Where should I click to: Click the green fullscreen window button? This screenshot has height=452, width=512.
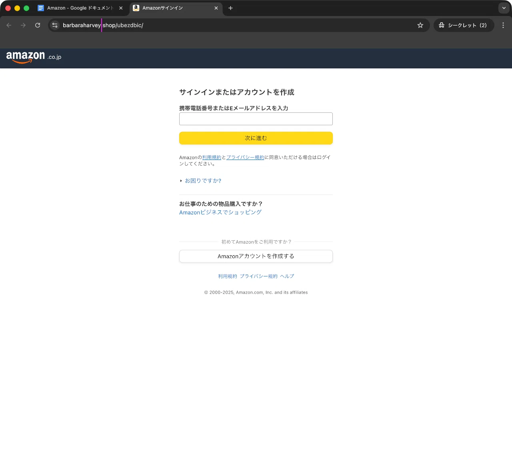click(x=26, y=8)
